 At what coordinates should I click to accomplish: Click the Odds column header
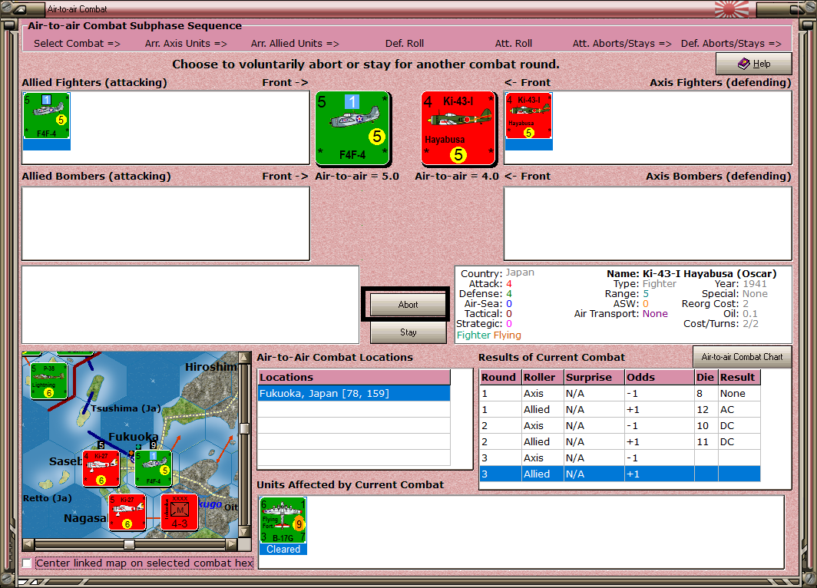click(x=660, y=377)
